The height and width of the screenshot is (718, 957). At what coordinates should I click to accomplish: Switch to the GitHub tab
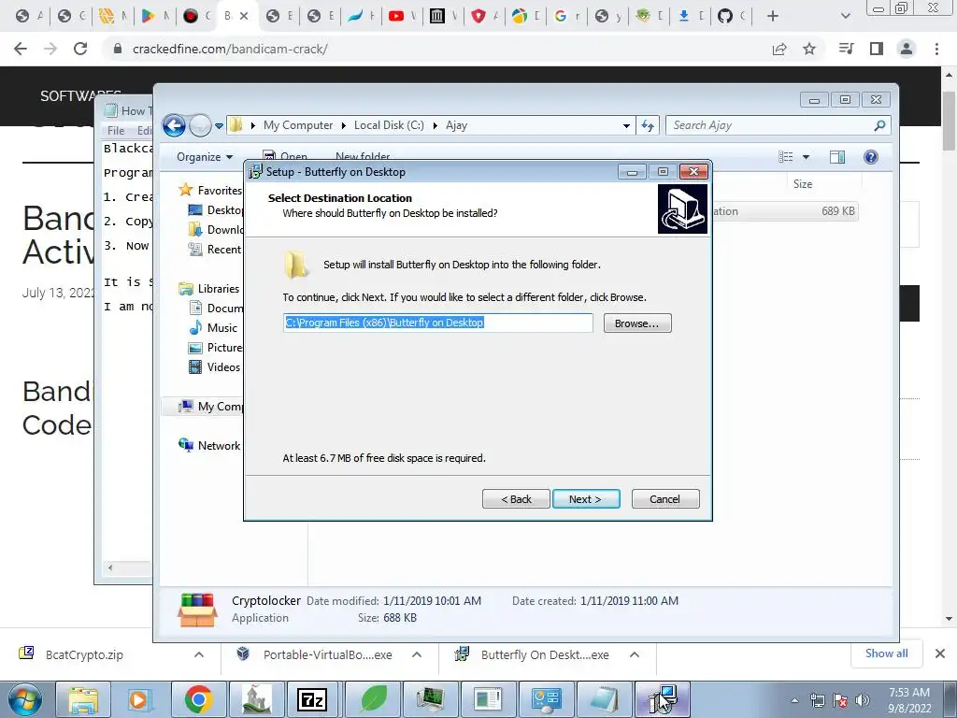pos(732,17)
